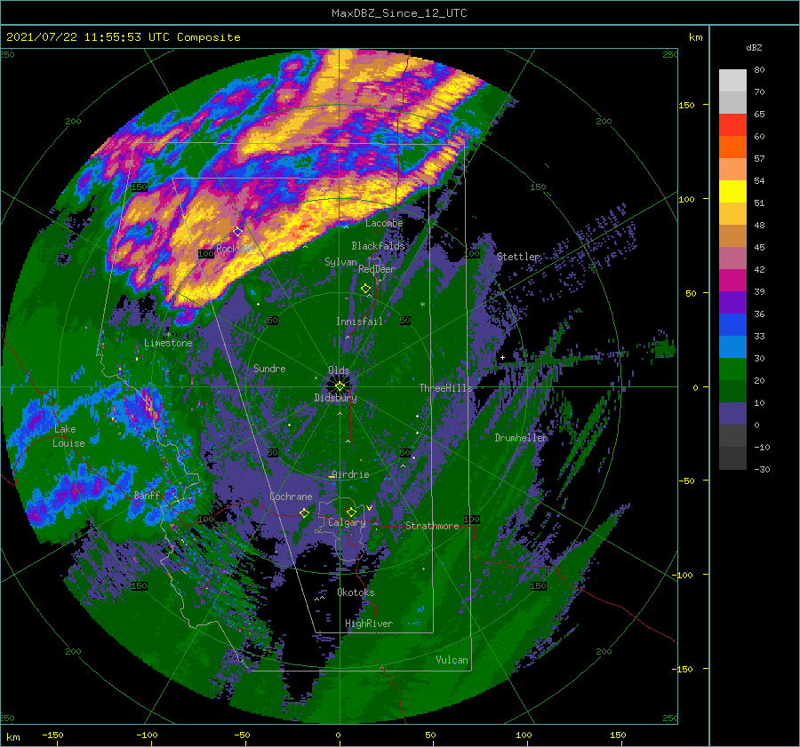
Task: Click the km unit label at bottom left
Action: pos(13,737)
